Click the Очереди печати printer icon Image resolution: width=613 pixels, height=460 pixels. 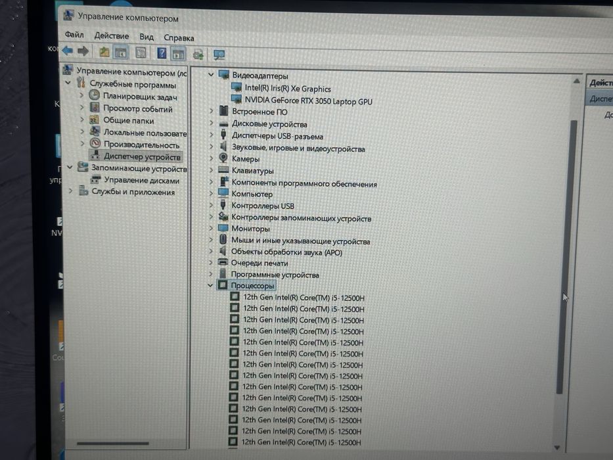tap(223, 262)
